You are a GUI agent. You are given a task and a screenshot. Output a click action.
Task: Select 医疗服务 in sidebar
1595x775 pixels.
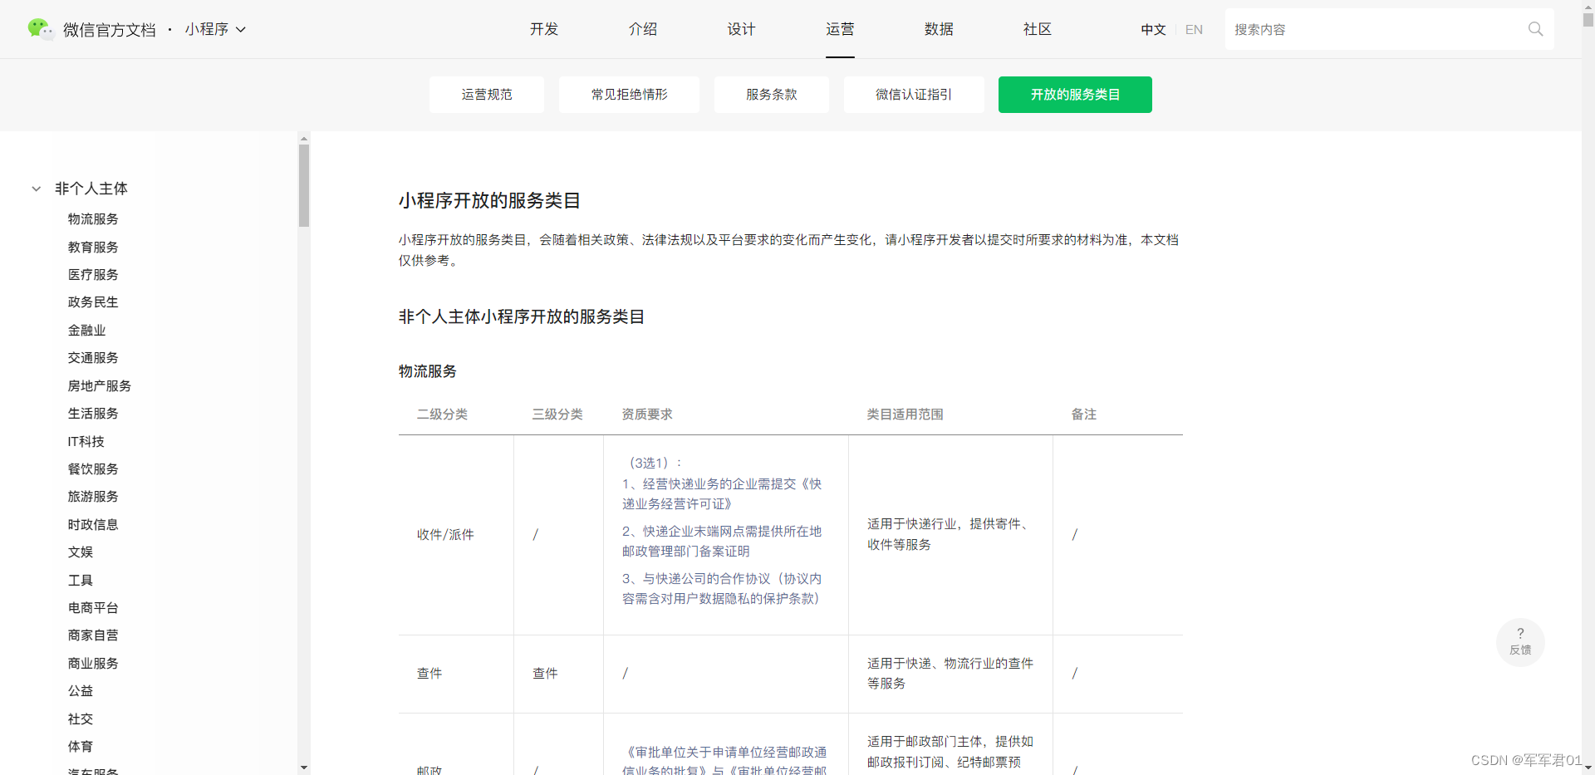[x=93, y=275]
